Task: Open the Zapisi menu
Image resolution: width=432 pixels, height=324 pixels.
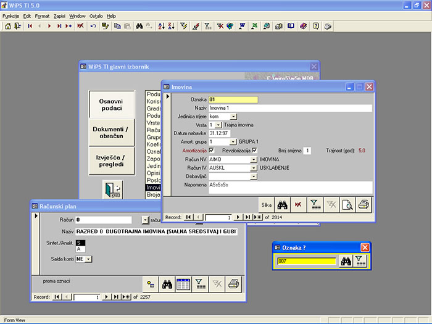Action: [x=59, y=16]
